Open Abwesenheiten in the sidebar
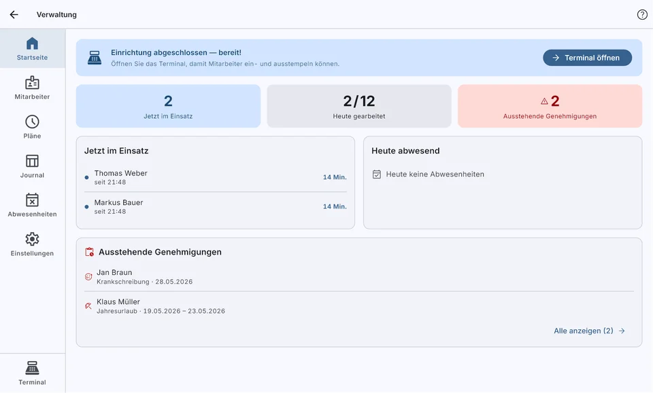The image size is (653, 393). [x=32, y=205]
